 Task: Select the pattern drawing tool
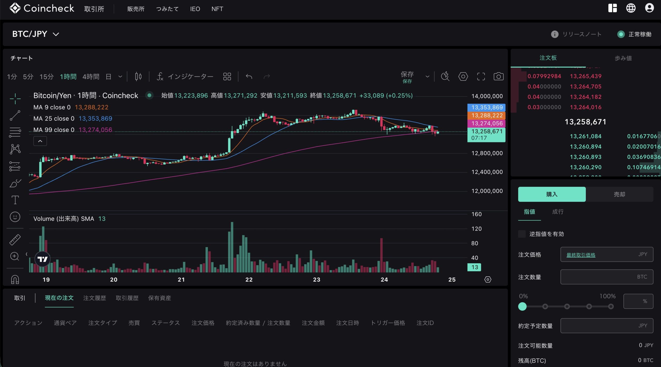click(15, 149)
